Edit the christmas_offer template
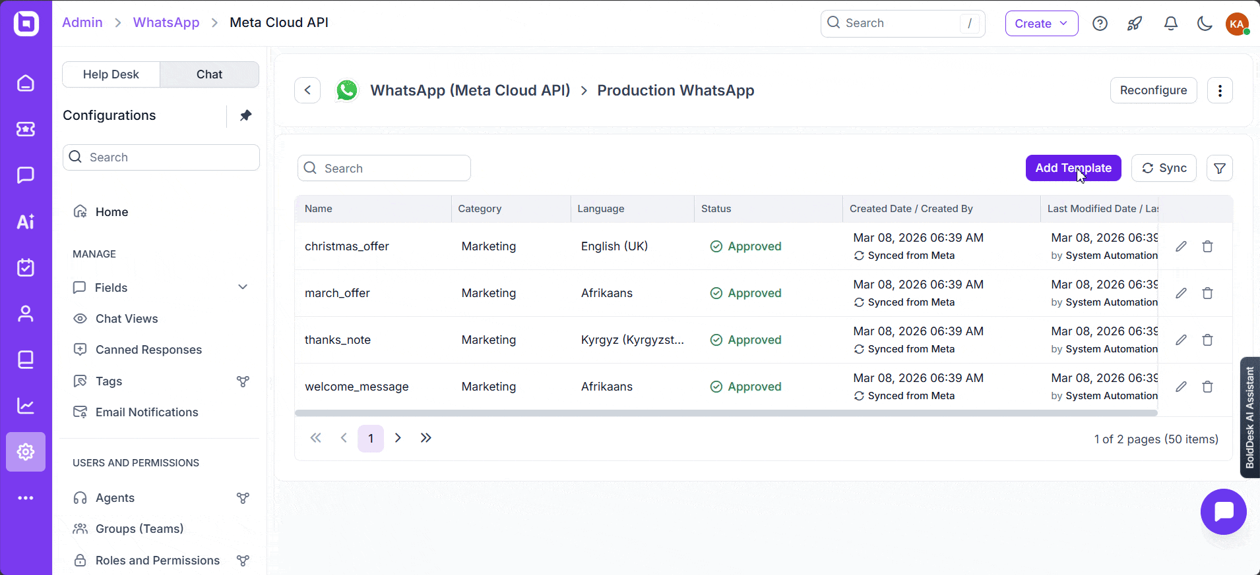Viewport: 1260px width, 575px height. pyautogui.click(x=1181, y=246)
